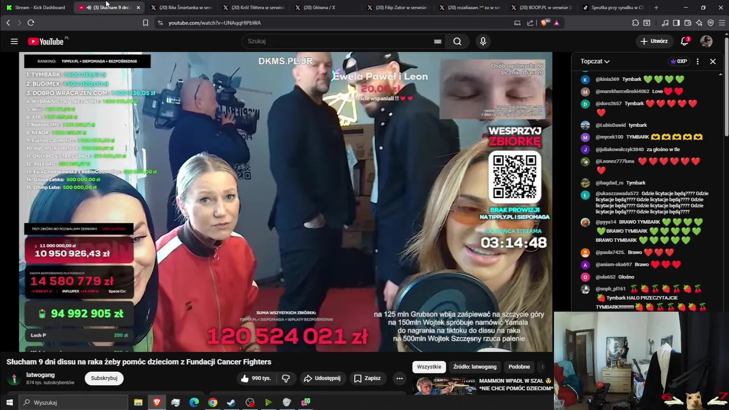
Task: Close the active Słucham 9 dni tab
Action: point(138,7)
